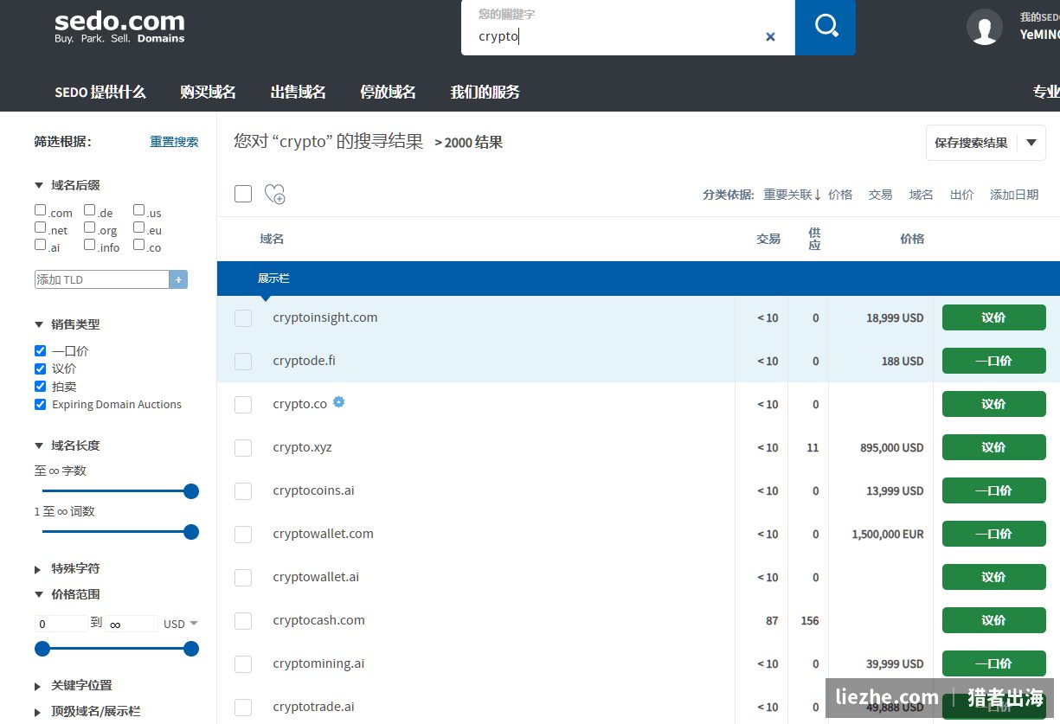
Task: Click the add-to-watchlist heart icon
Action: (x=274, y=194)
